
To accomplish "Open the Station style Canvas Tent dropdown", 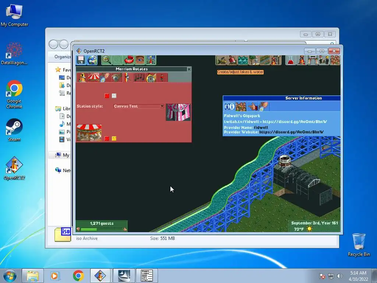I will tap(139, 106).
